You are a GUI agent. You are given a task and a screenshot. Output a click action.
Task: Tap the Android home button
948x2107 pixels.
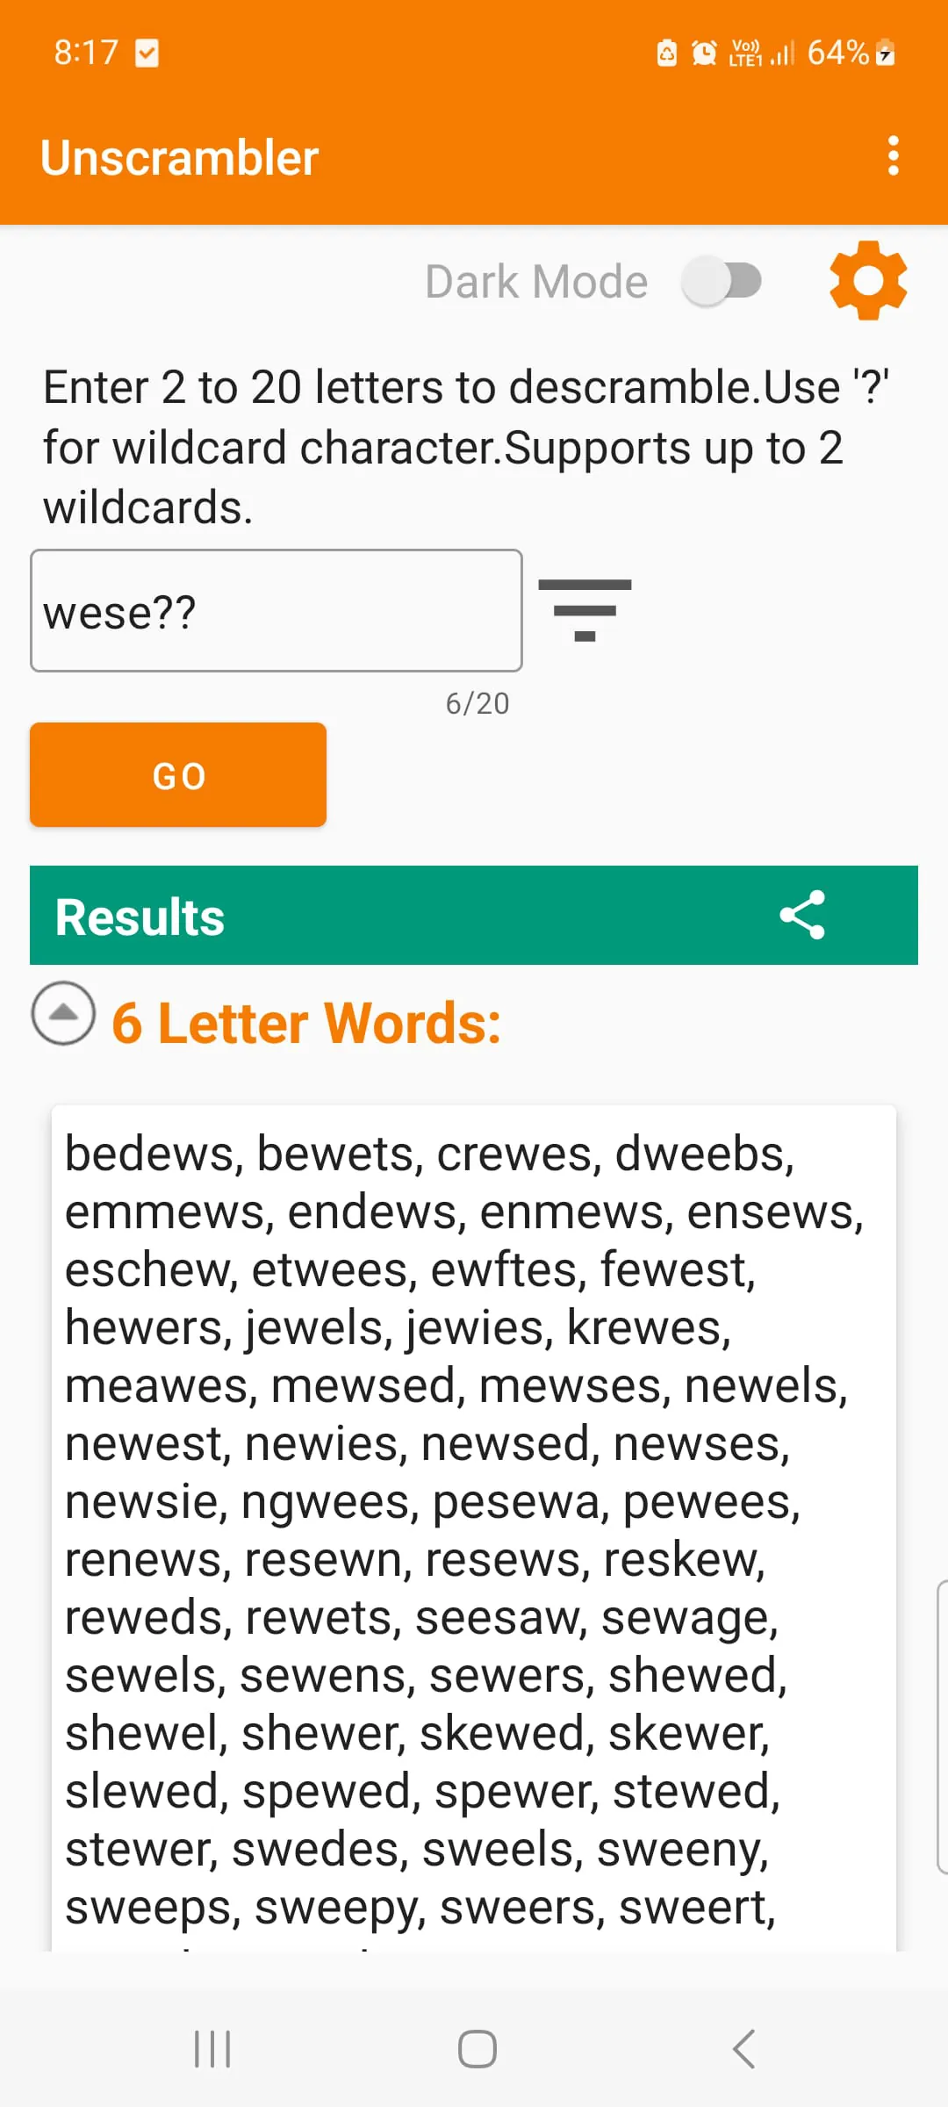click(477, 2049)
